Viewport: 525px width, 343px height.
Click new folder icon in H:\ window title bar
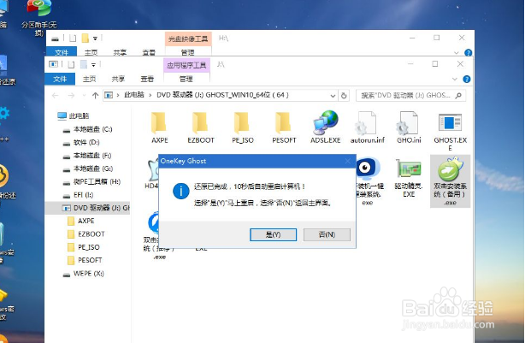86,38
